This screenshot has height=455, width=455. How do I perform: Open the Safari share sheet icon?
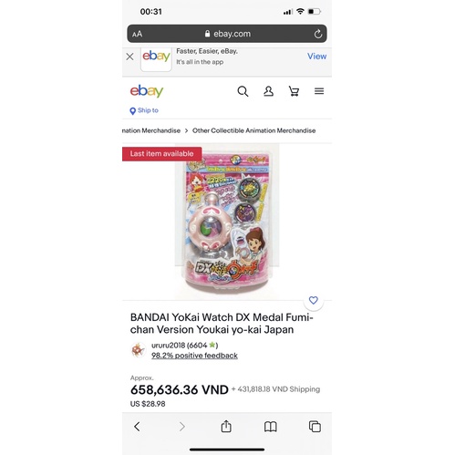click(226, 426)
